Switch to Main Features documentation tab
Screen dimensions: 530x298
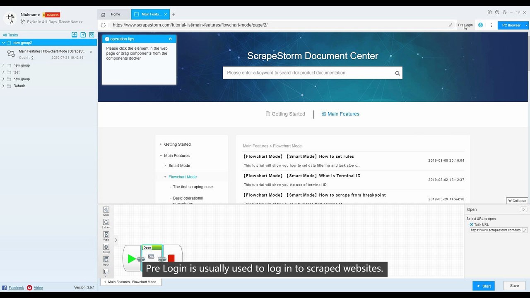click(x=340, y=114)
